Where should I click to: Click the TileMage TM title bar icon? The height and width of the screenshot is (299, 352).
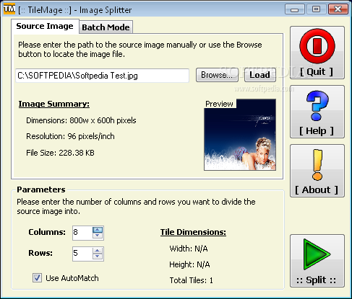(9, 9)
